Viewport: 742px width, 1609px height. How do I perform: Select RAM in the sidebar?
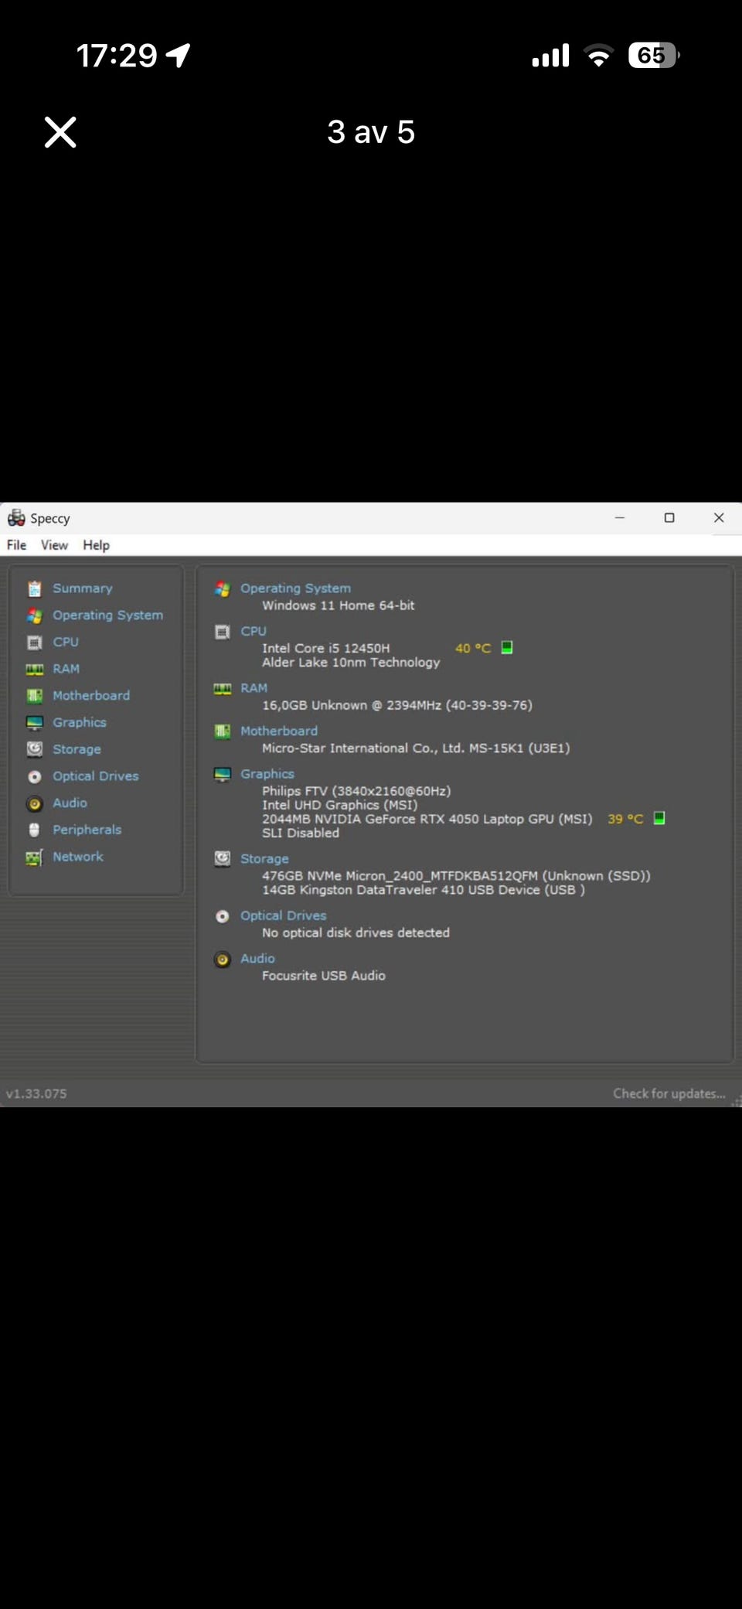(x=66, y=669)
